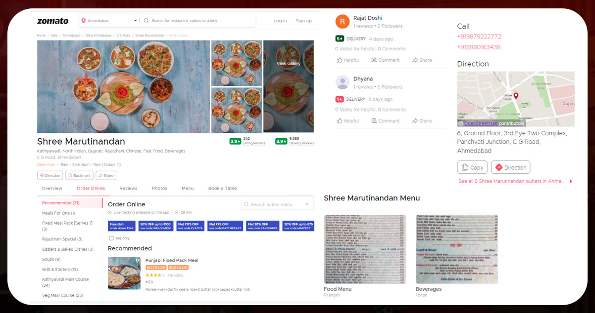Switch to the Photos tab
This screenshot has width=595, height=313.
pyautogui.click(x=159, y=188)
